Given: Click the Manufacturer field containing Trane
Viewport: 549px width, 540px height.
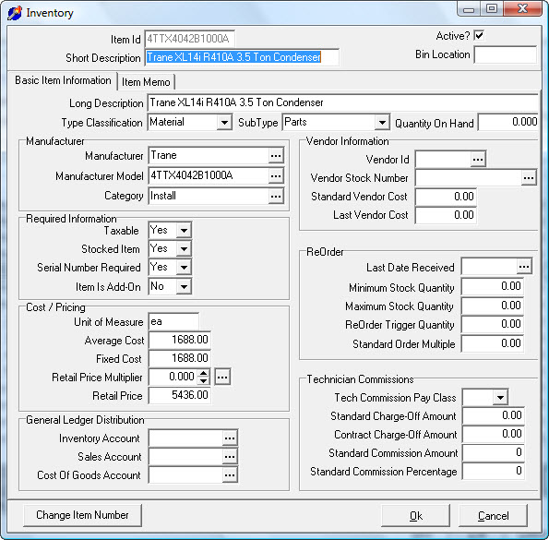Looking at the screenshot, I should coord(209,156).
